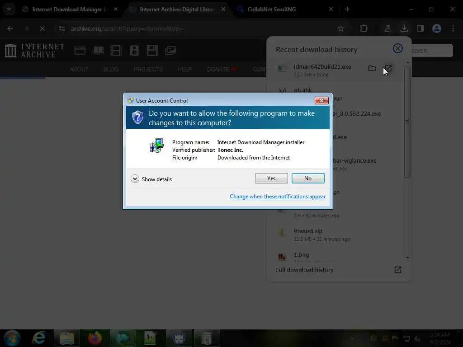Toggle the downloads toolbar icon
Viewport: 463px width, 347px height.
pos(404,28)
